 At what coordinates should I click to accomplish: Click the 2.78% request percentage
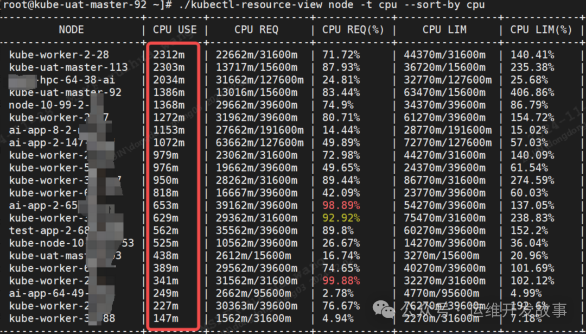(338, 293)
